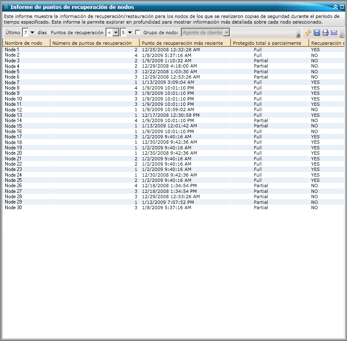347x341 pixels.
Task: Click YES value in Node 1 row
Action: (315, 50)
